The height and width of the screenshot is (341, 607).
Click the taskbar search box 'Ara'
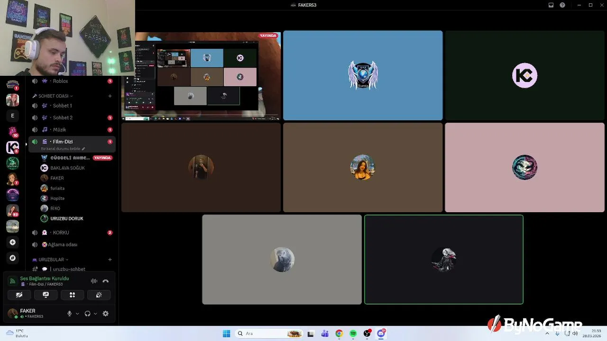click(269, 334)
